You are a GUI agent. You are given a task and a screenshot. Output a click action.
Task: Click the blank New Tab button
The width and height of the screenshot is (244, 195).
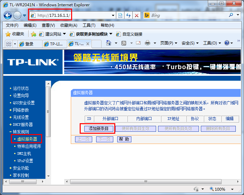[x=96, y=44]
